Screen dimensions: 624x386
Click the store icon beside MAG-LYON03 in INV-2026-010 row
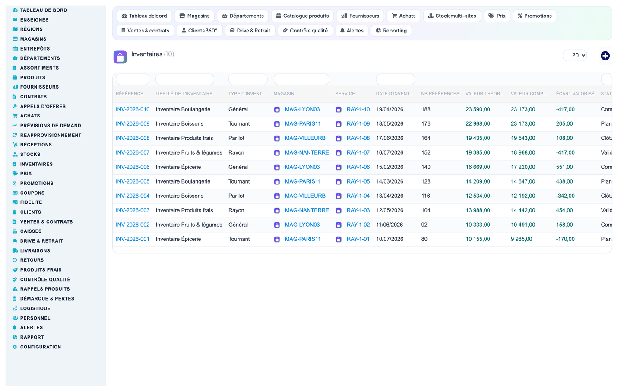coord(277,110)
